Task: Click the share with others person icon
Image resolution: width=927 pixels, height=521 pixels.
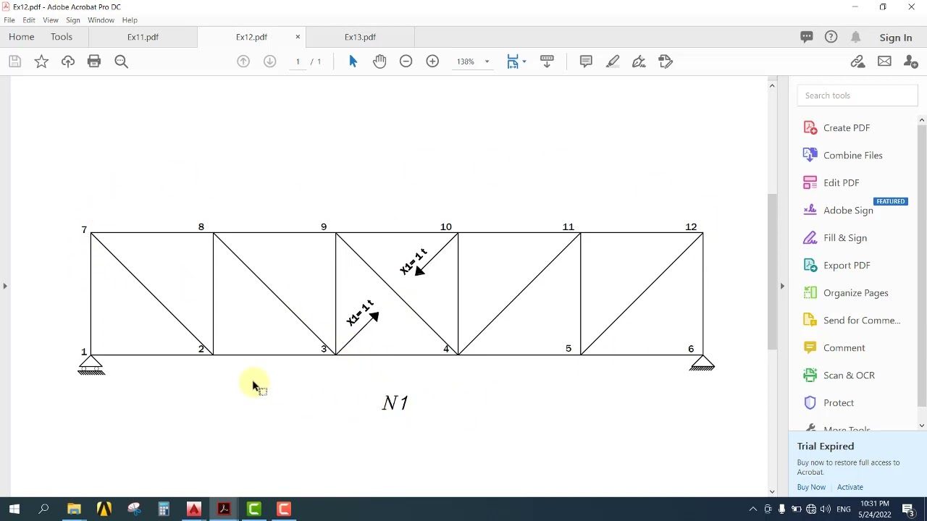Action: (x=911, y=62)
